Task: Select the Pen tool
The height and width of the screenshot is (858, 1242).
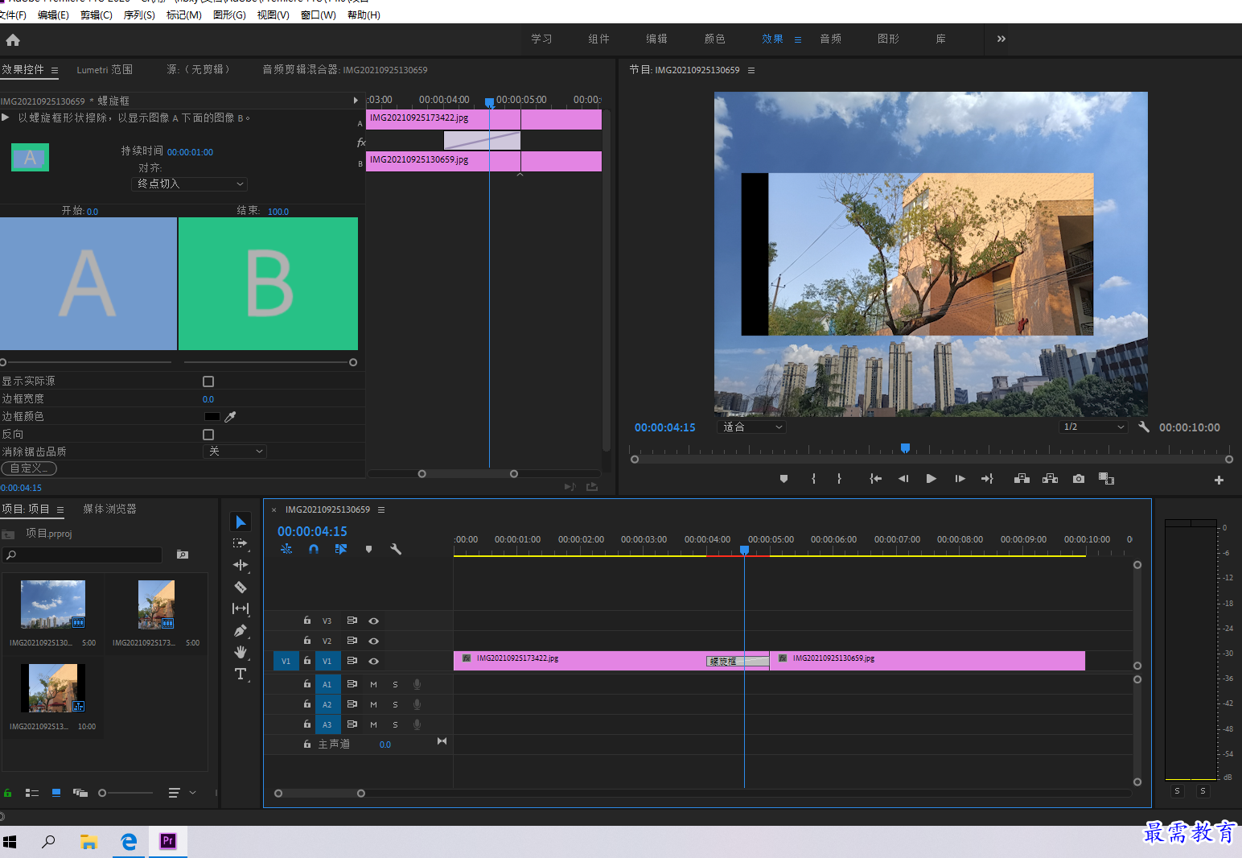Action: [x=241, y=630]
